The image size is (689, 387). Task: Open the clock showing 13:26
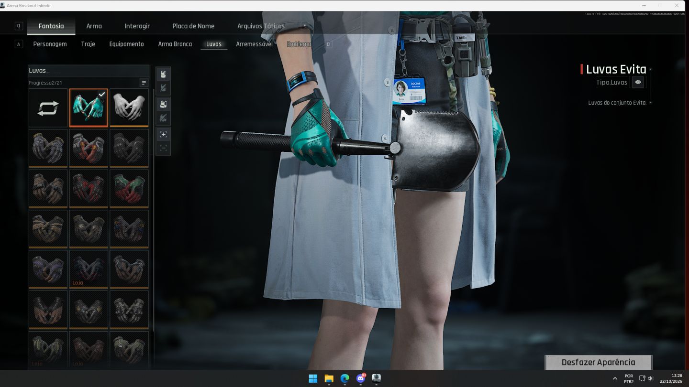[671, 378]
